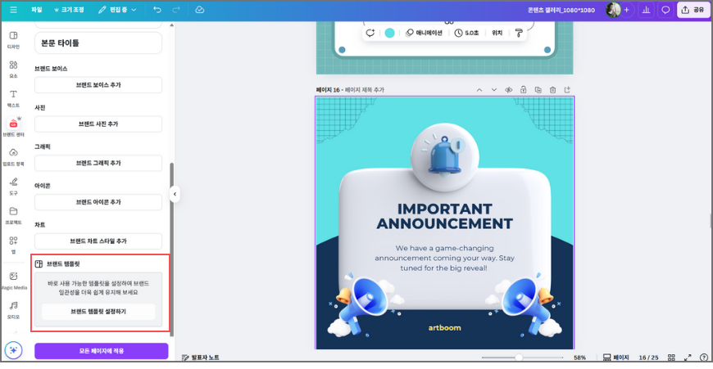Hide page 16 using the eye icon
The height and width of the screenshot is (369, 713).
click(508, 90)
